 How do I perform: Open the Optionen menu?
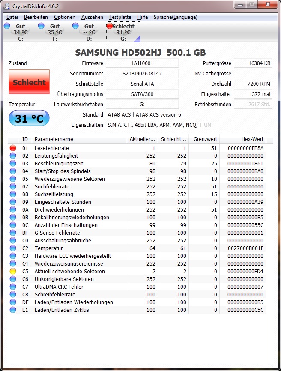tap(65, 17)
